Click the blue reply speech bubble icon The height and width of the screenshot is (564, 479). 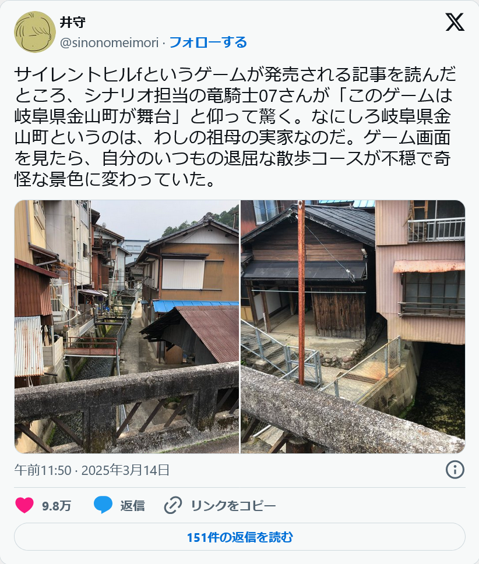coord(103,505)
